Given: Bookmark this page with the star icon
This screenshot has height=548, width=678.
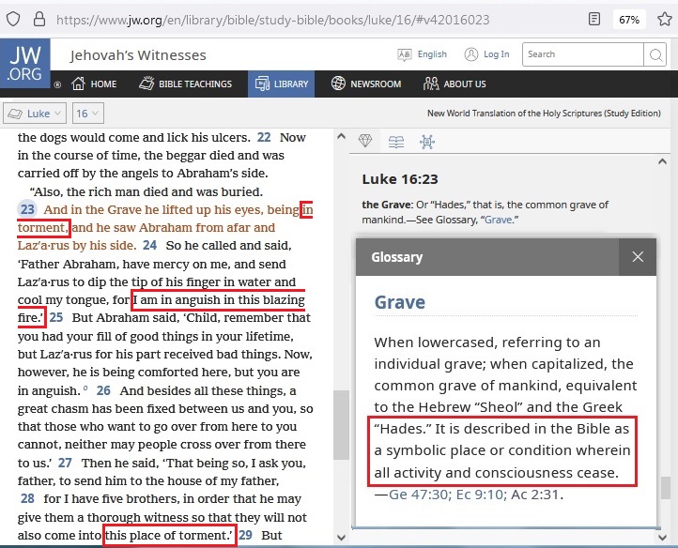Looking at the screenshot, I should coord(665,19).
